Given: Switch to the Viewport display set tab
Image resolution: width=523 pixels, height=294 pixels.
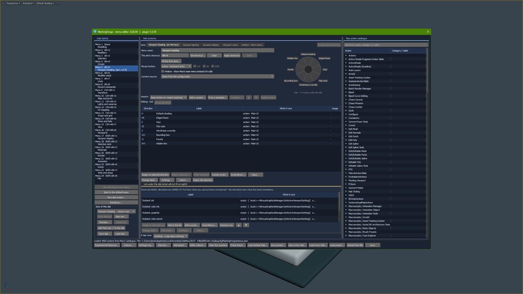Looking at the screenshot, I should (x=211, y=45).
